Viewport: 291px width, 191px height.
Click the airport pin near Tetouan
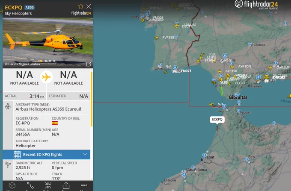click(x=238, y=111)
